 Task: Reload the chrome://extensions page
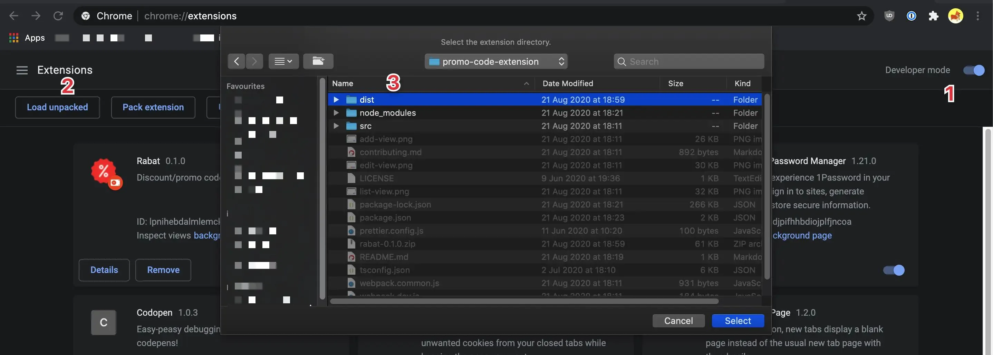[x=58, y=16]
